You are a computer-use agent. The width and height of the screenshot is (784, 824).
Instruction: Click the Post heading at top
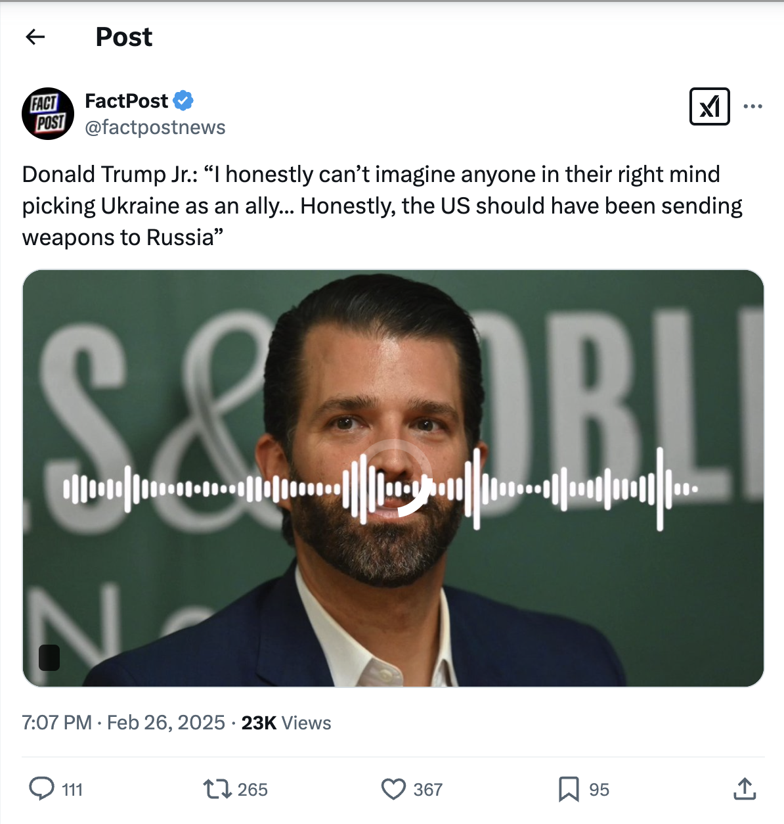click(x=123, y=37)
